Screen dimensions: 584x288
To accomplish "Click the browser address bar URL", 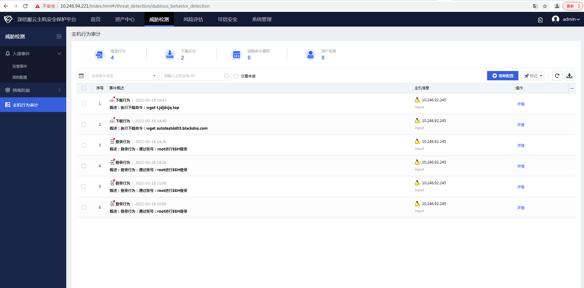I will coord(135,6).
